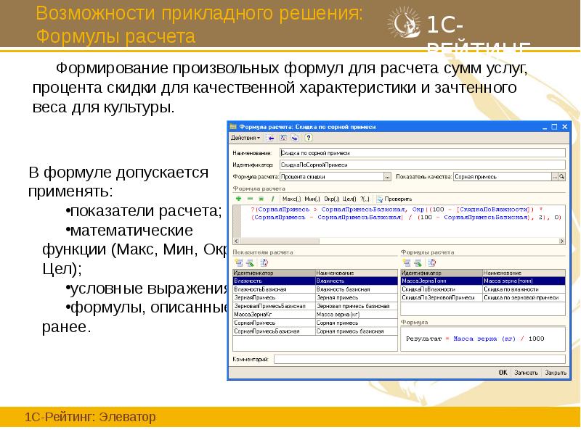Confirm the dialog with ОК

point(503,370)
